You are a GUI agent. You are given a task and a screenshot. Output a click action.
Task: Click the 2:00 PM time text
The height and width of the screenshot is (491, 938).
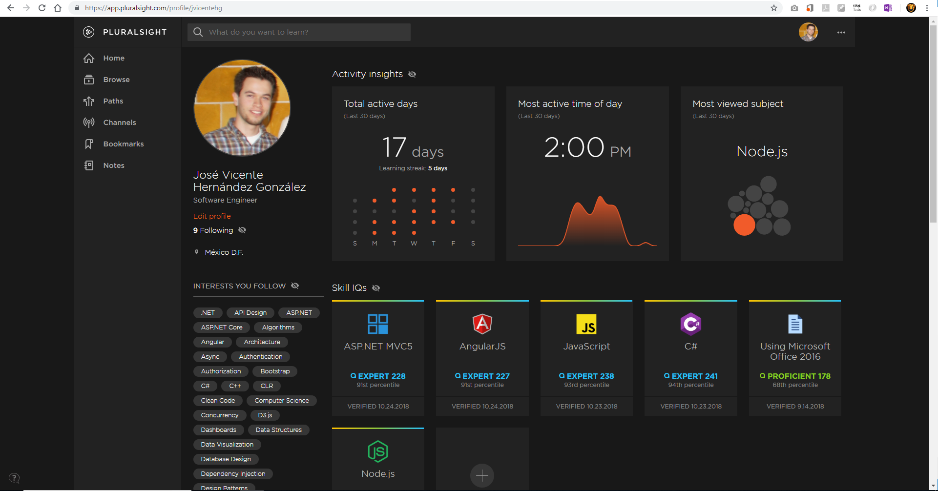coord(587,148)
